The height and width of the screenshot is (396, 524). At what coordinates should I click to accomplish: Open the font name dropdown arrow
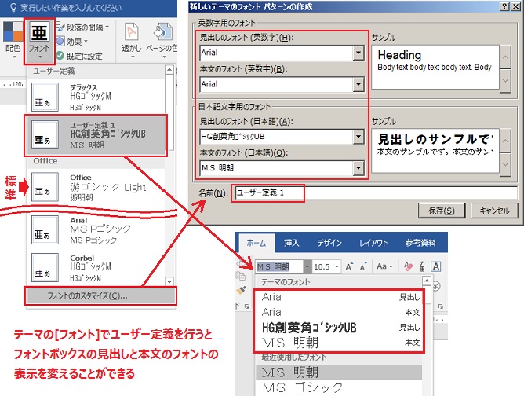pos(307,267)
